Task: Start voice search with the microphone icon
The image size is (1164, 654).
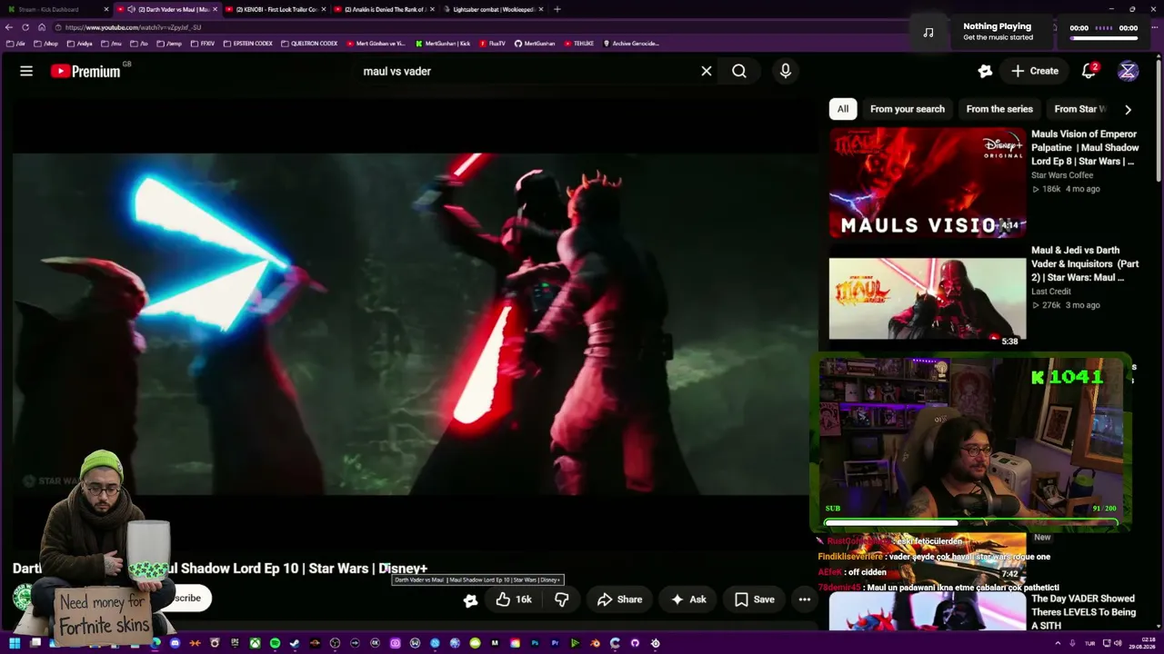Action: (x=786, y=71)
